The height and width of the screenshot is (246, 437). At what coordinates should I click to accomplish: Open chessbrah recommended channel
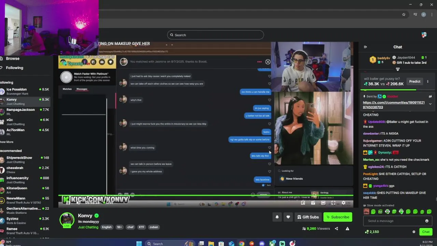pyautogui.click(x=25, y=170)
